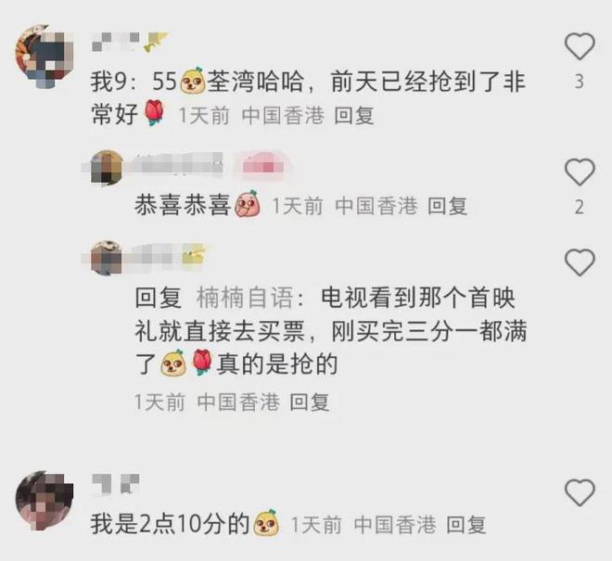Open avatar of the 2点10分 commenter
The width and height of the screenshot is (612, 561).
(x=45, y=501)
